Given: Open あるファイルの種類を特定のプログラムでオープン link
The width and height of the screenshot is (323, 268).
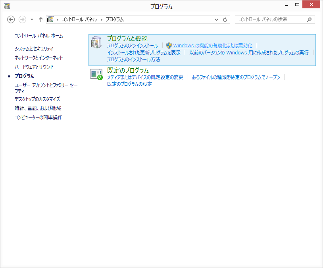Looking at the screenshot, I should point(236,77).
